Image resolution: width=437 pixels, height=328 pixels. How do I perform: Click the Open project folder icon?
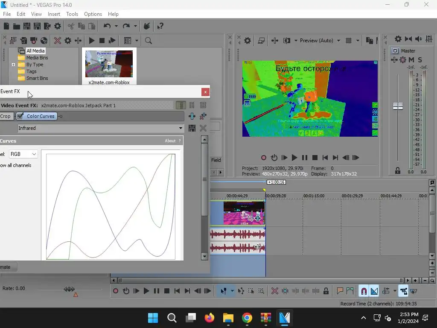[17, 26]
